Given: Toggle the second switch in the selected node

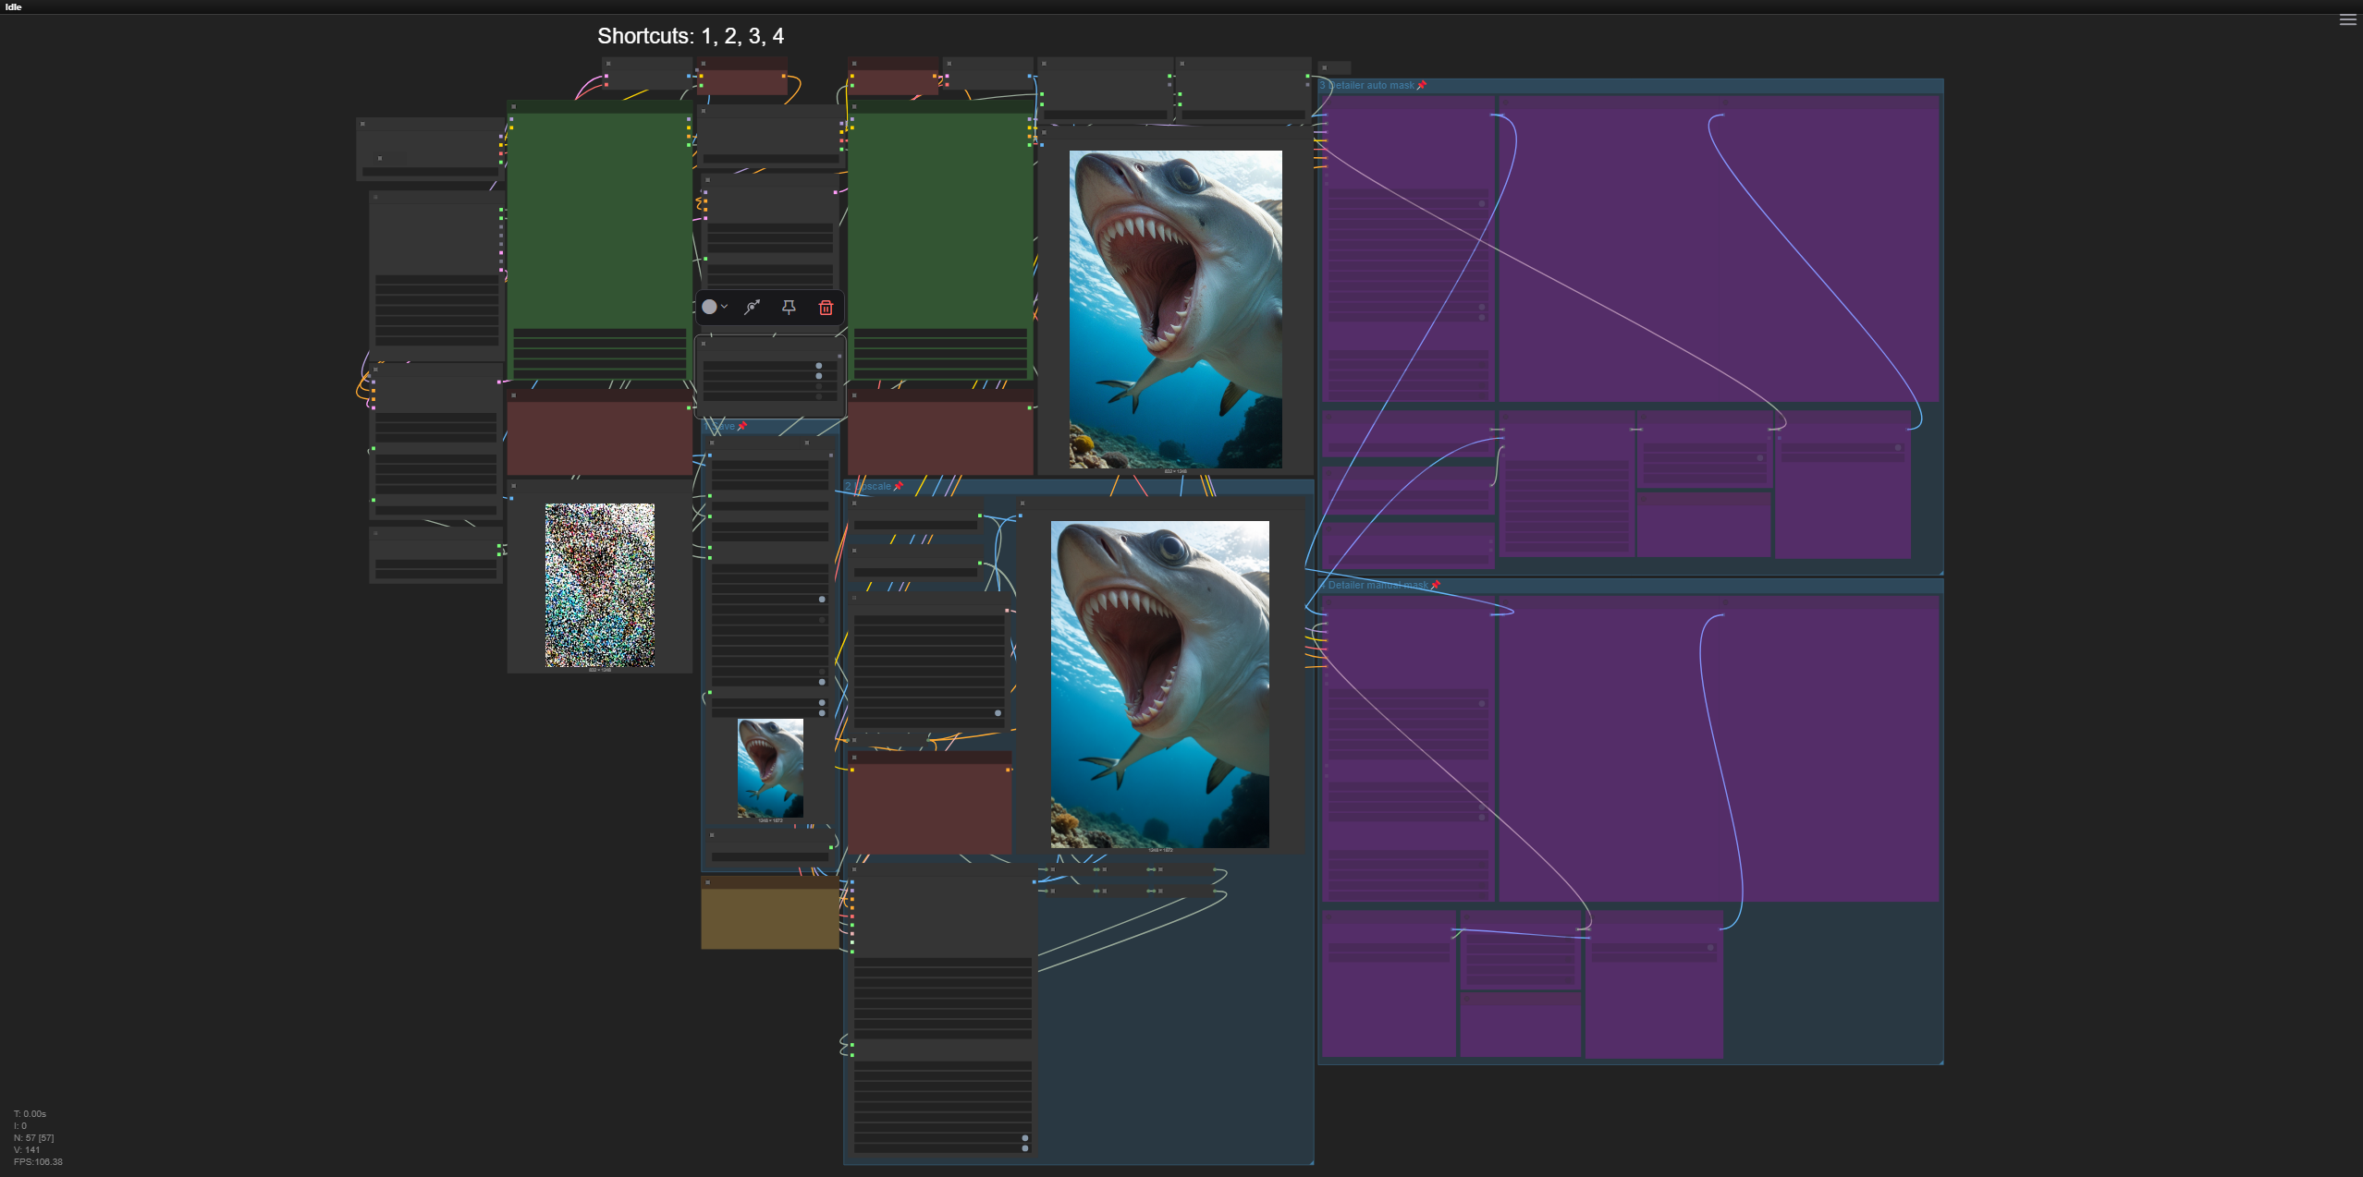Looking at the screenshot, I should [x=818, y=376].
